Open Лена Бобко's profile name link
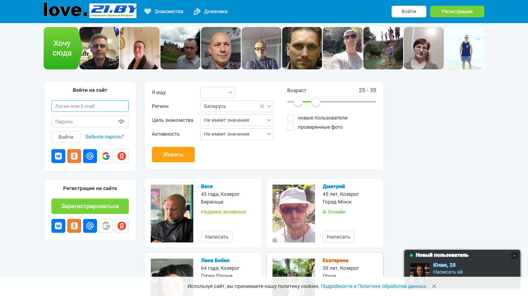This screenshot has height=296, width=528. tap(215, 261)
